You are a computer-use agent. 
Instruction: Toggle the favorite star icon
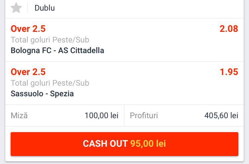pyautogui.click(x=16, y=8)
